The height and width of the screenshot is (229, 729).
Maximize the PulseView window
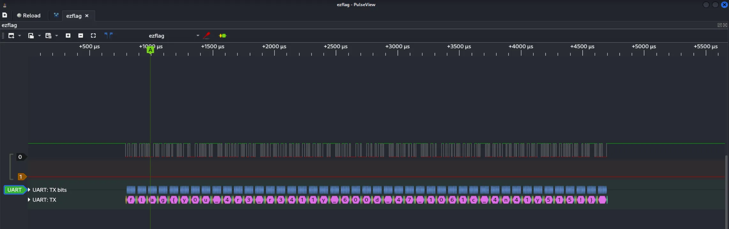point(715,4)
